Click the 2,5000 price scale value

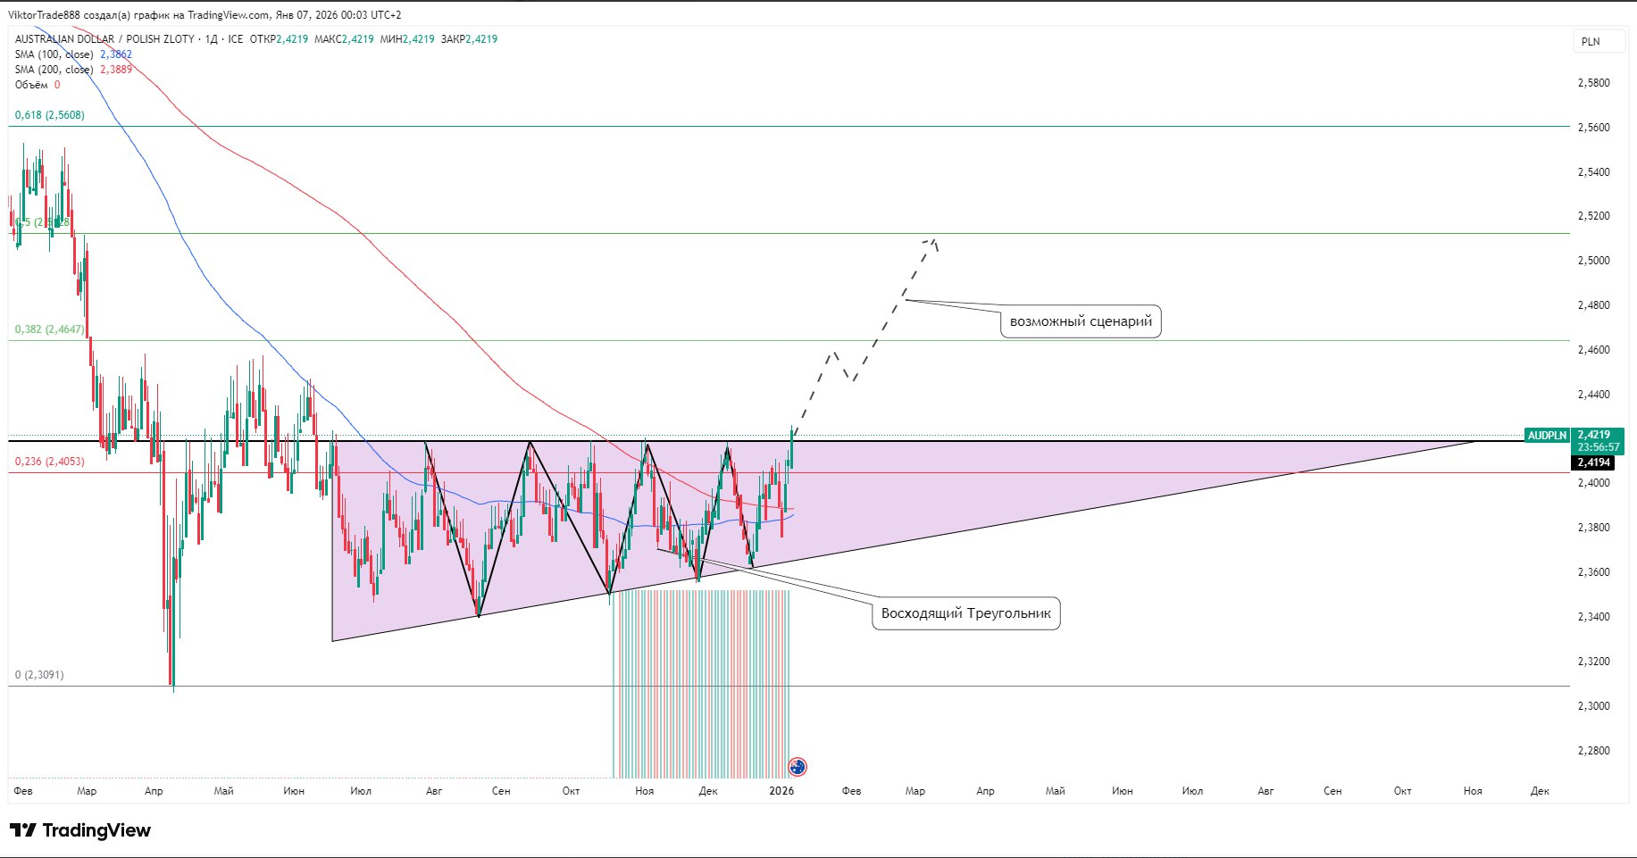coord(1593,261)
